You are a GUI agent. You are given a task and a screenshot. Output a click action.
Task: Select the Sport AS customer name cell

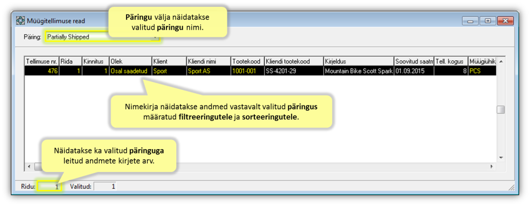[208, 71]
